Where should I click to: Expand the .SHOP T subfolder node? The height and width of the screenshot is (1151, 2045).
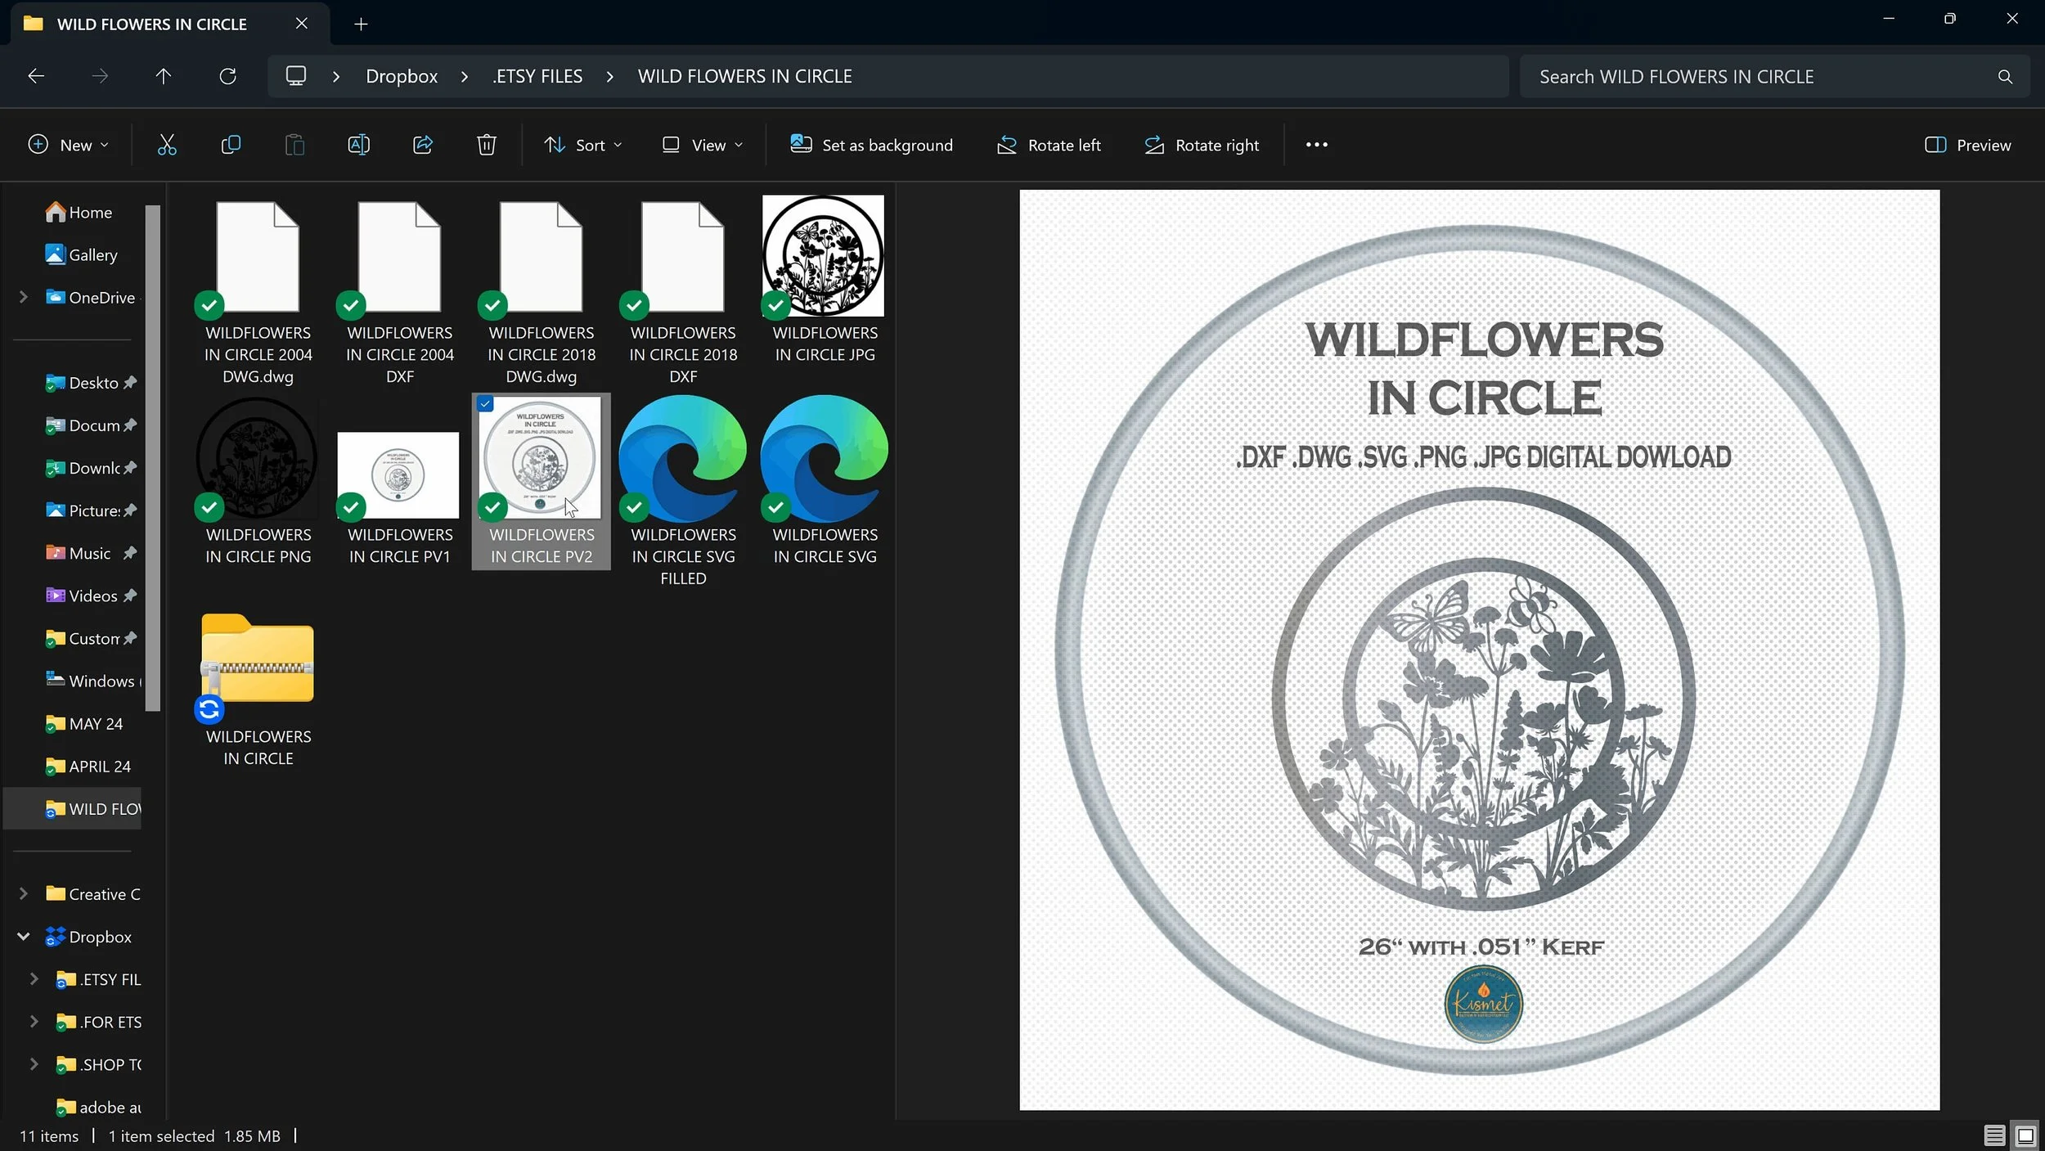[34, 1064]
